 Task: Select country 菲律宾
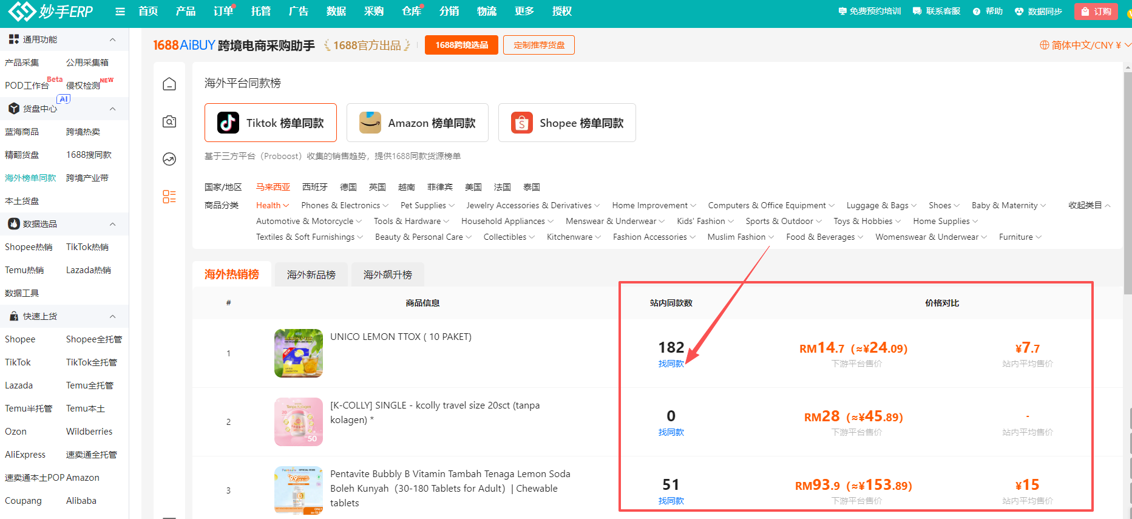click(439, 187)
